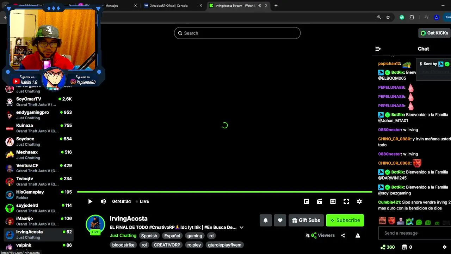Open Kuinaza channel in sidebar

[x=39, y=128]
